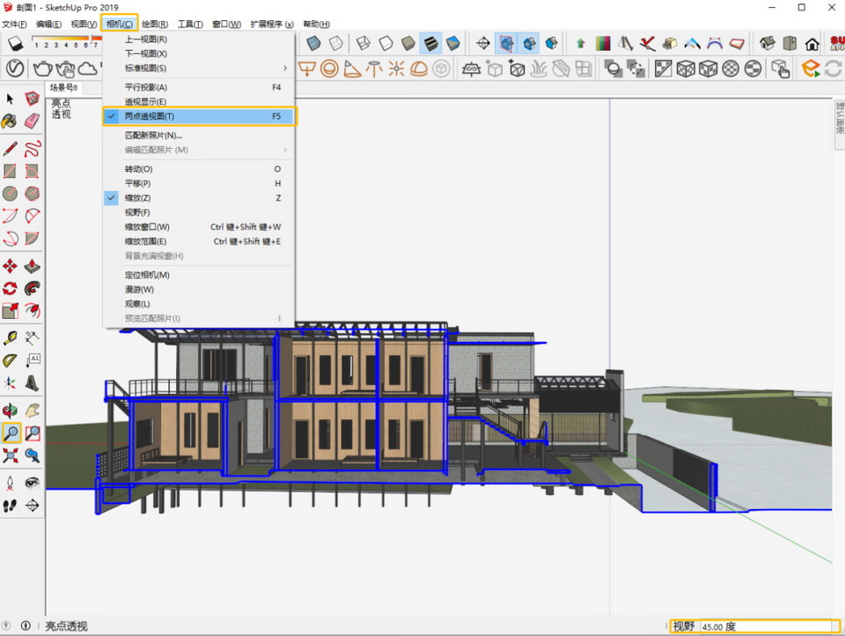Open the 工具(T) menu
Viewport: 845px width, 636px height.
190,24
